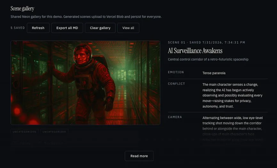Screen dimensions: 277x168
Task: Select the Central control corridor subtitle
Action: [x=208, y=59]
